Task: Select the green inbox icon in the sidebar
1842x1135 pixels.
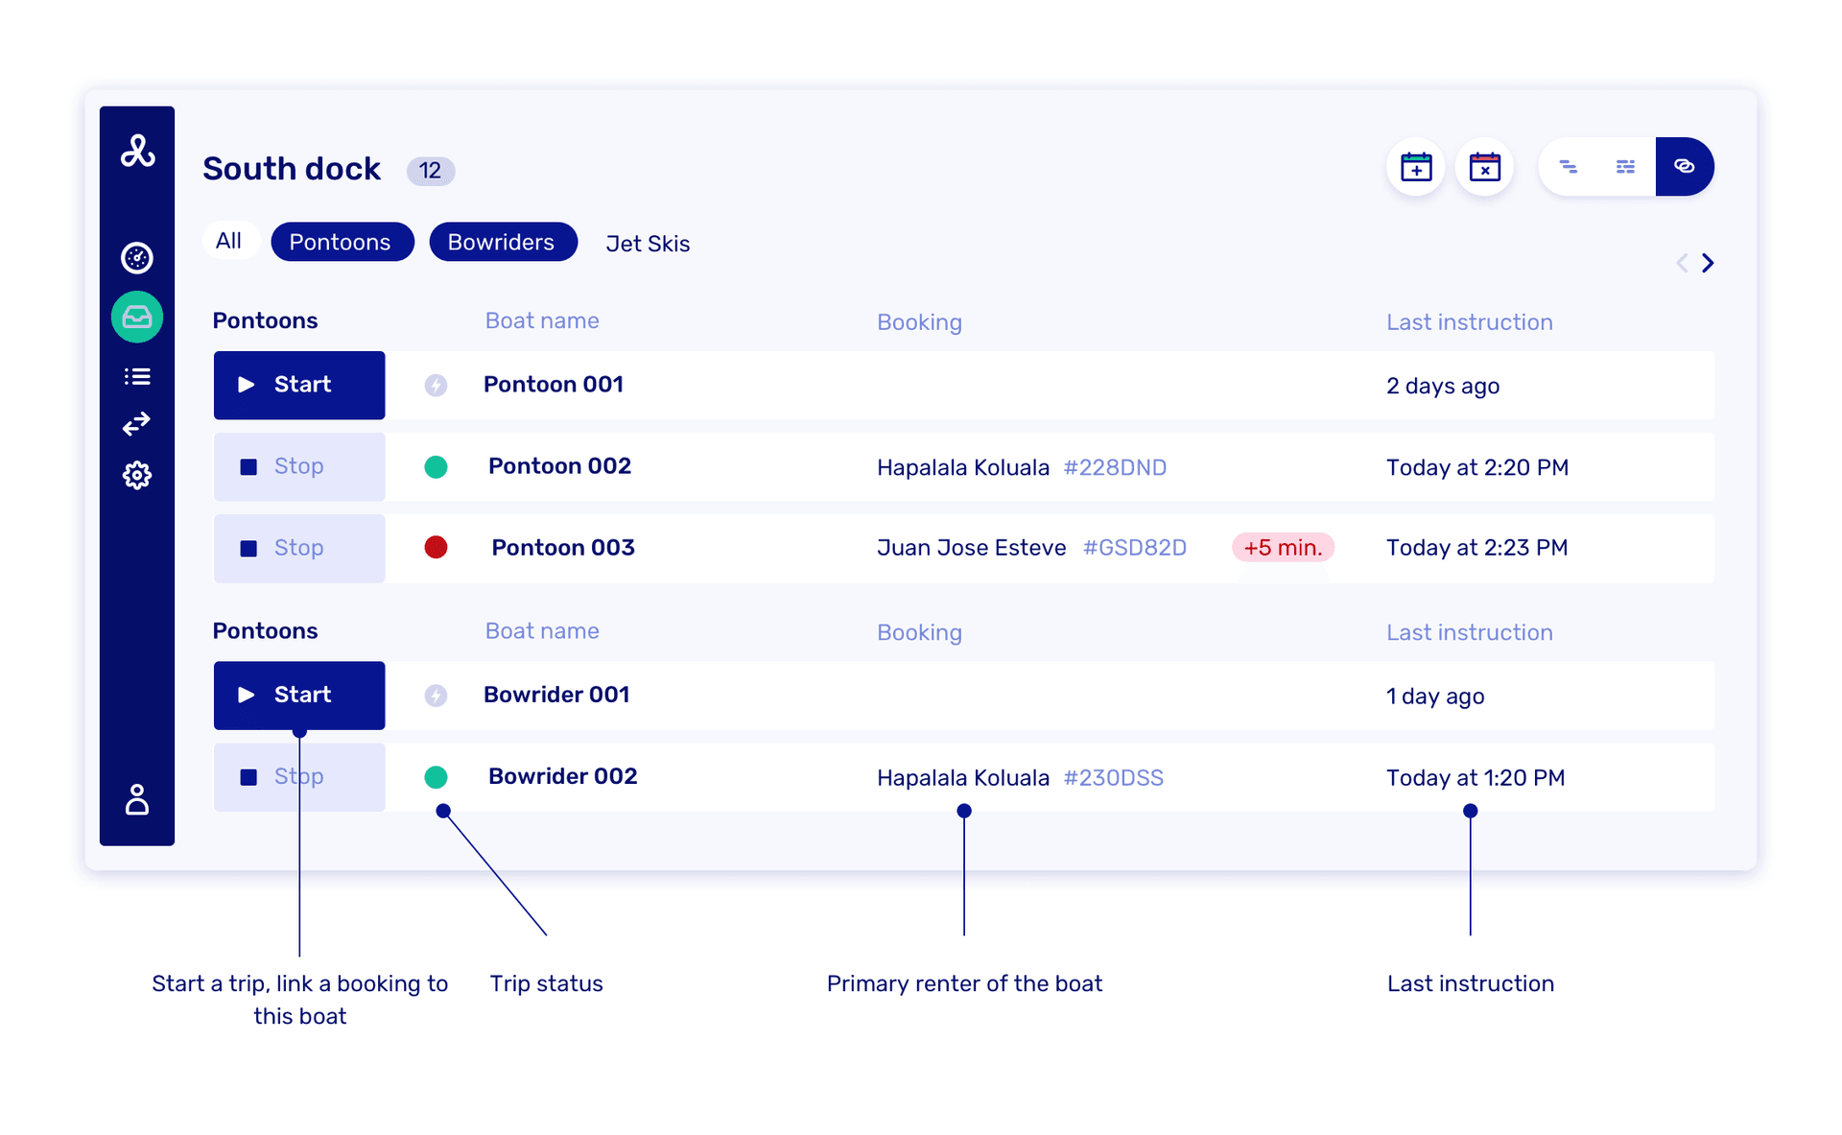Action: 137,318
